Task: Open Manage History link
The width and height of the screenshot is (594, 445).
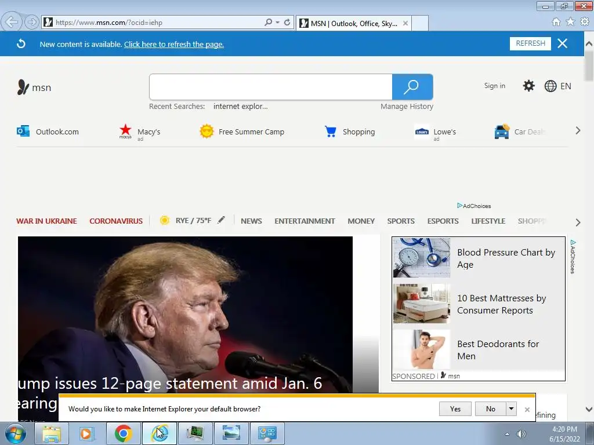Action: pyautogui.click(x=407, y=107)
